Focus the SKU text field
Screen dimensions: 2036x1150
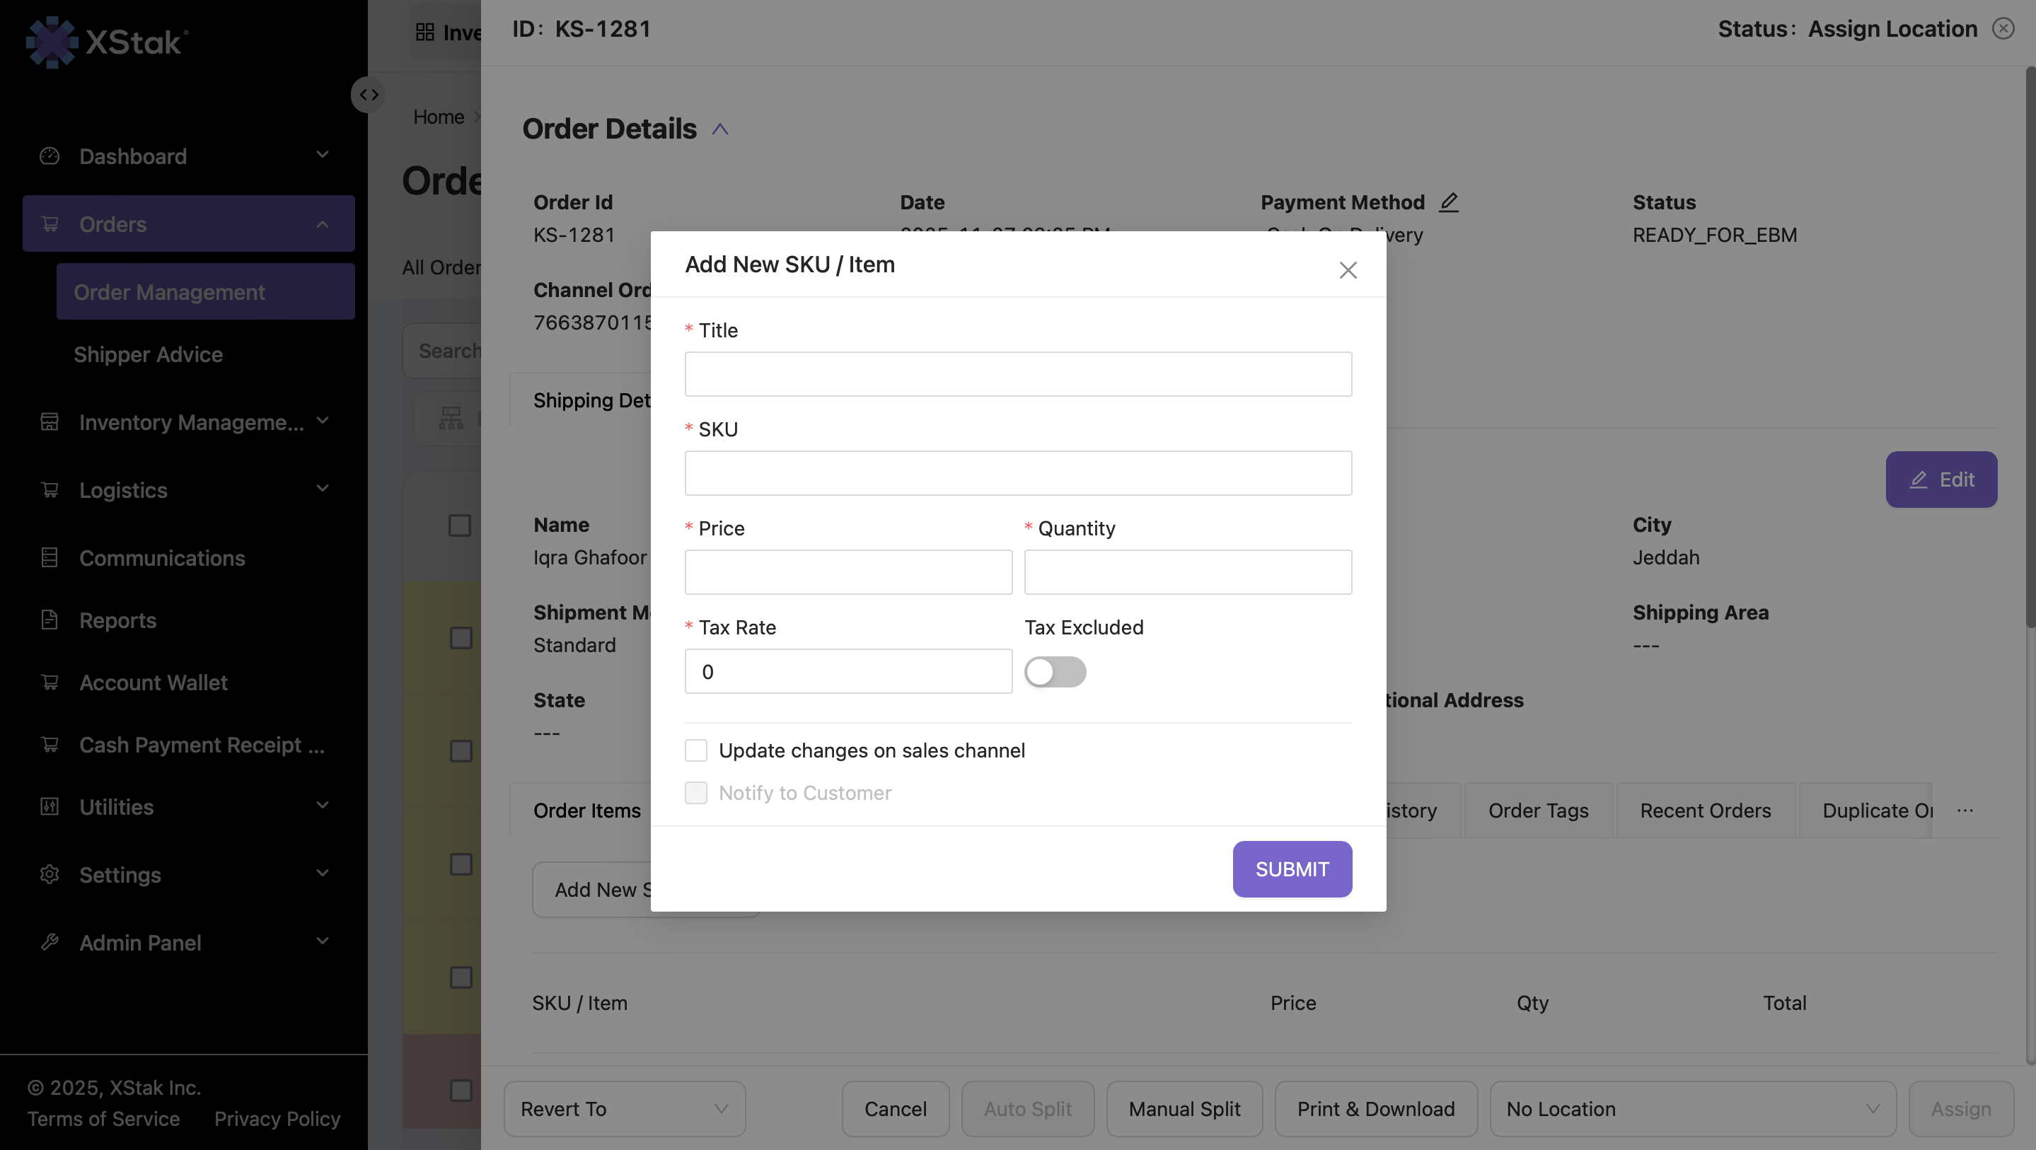point(1018,472)
